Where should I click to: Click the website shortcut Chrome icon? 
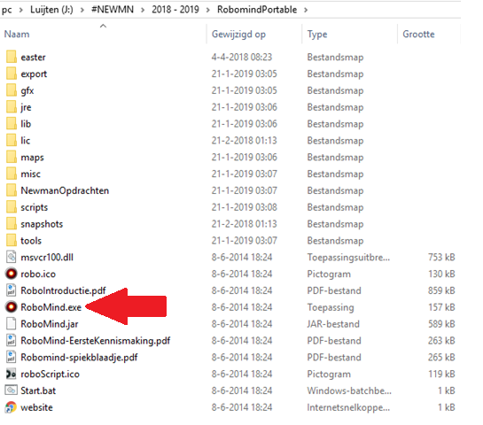pyautogui.click(x=12, y=407)
